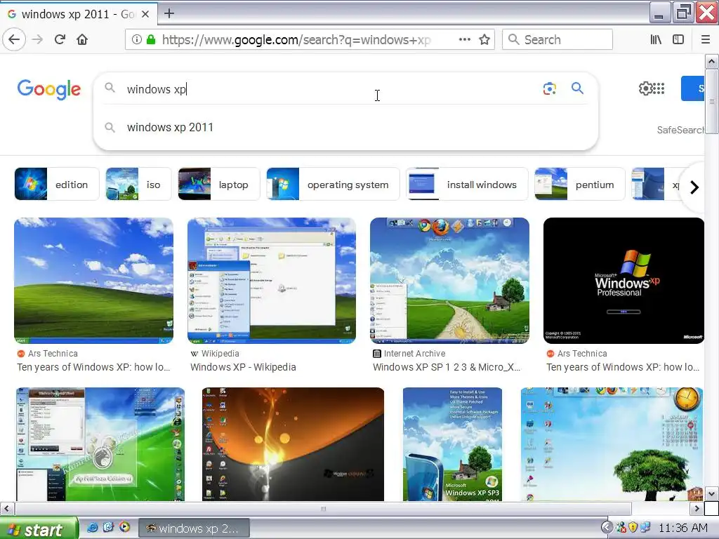Image resolution: width=719 pixels, height=539 pixels.
Task: Open the Google apps grid
Action: (659, 88)
